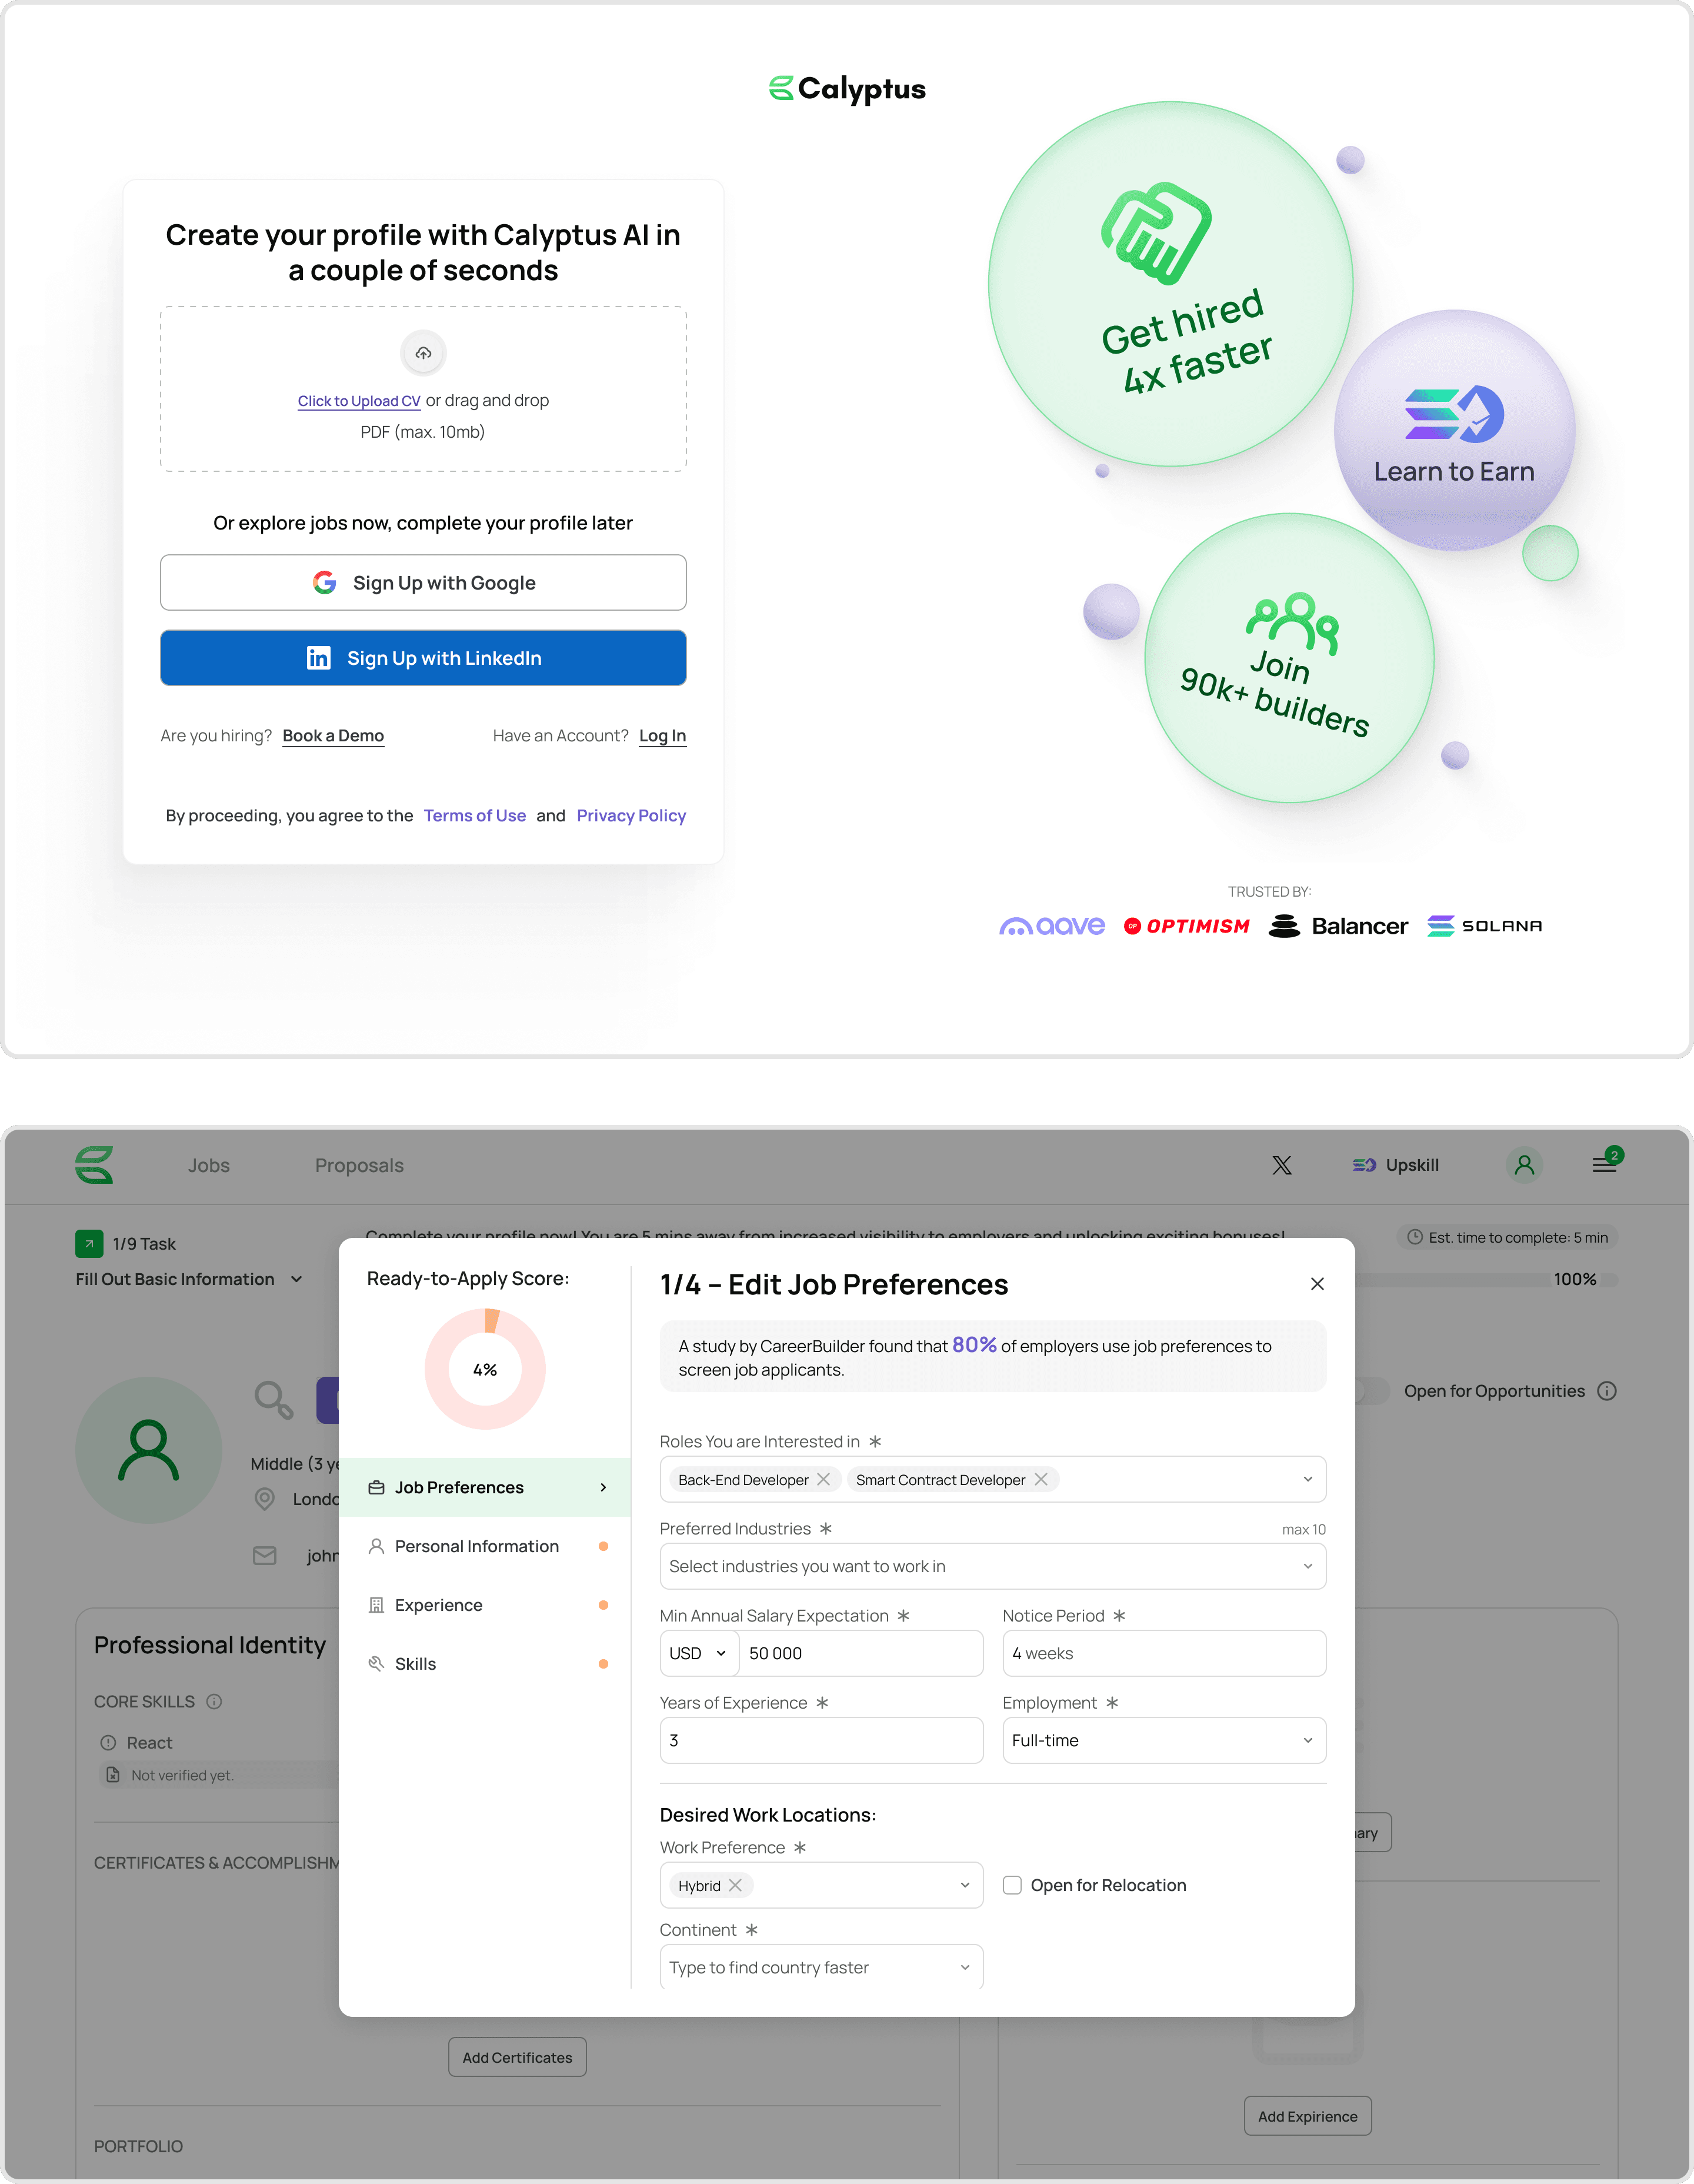1694x2184 pixels.
Task: Click Sign Up with LinkedIn button
Action: coord(423,658)
